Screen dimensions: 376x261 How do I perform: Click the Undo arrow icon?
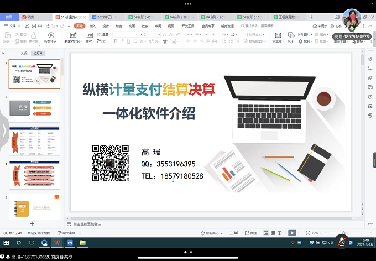[x=53, y=26]
